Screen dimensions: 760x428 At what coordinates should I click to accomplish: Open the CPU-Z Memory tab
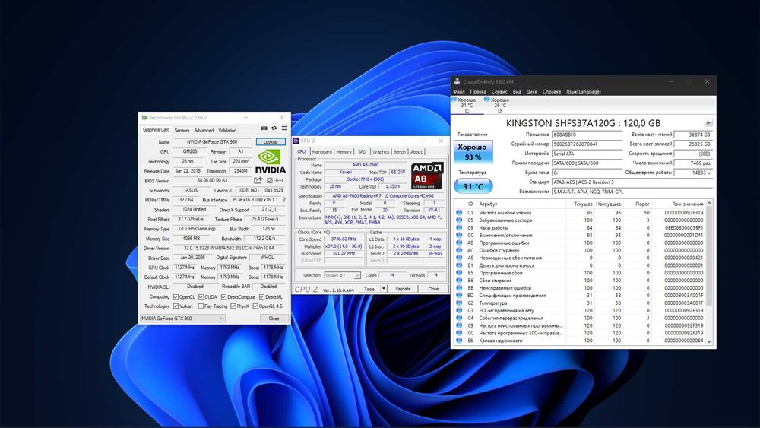pos(344,152)
